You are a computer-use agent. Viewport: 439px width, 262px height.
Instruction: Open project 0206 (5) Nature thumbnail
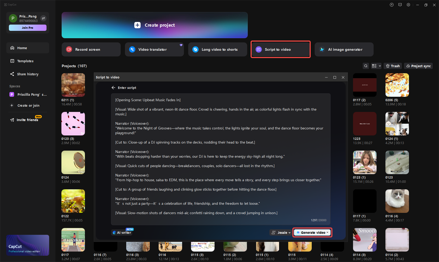pyautogui.click(x=397, y=85)
